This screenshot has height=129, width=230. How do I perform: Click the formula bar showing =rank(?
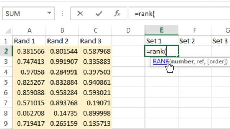[179, 14]
